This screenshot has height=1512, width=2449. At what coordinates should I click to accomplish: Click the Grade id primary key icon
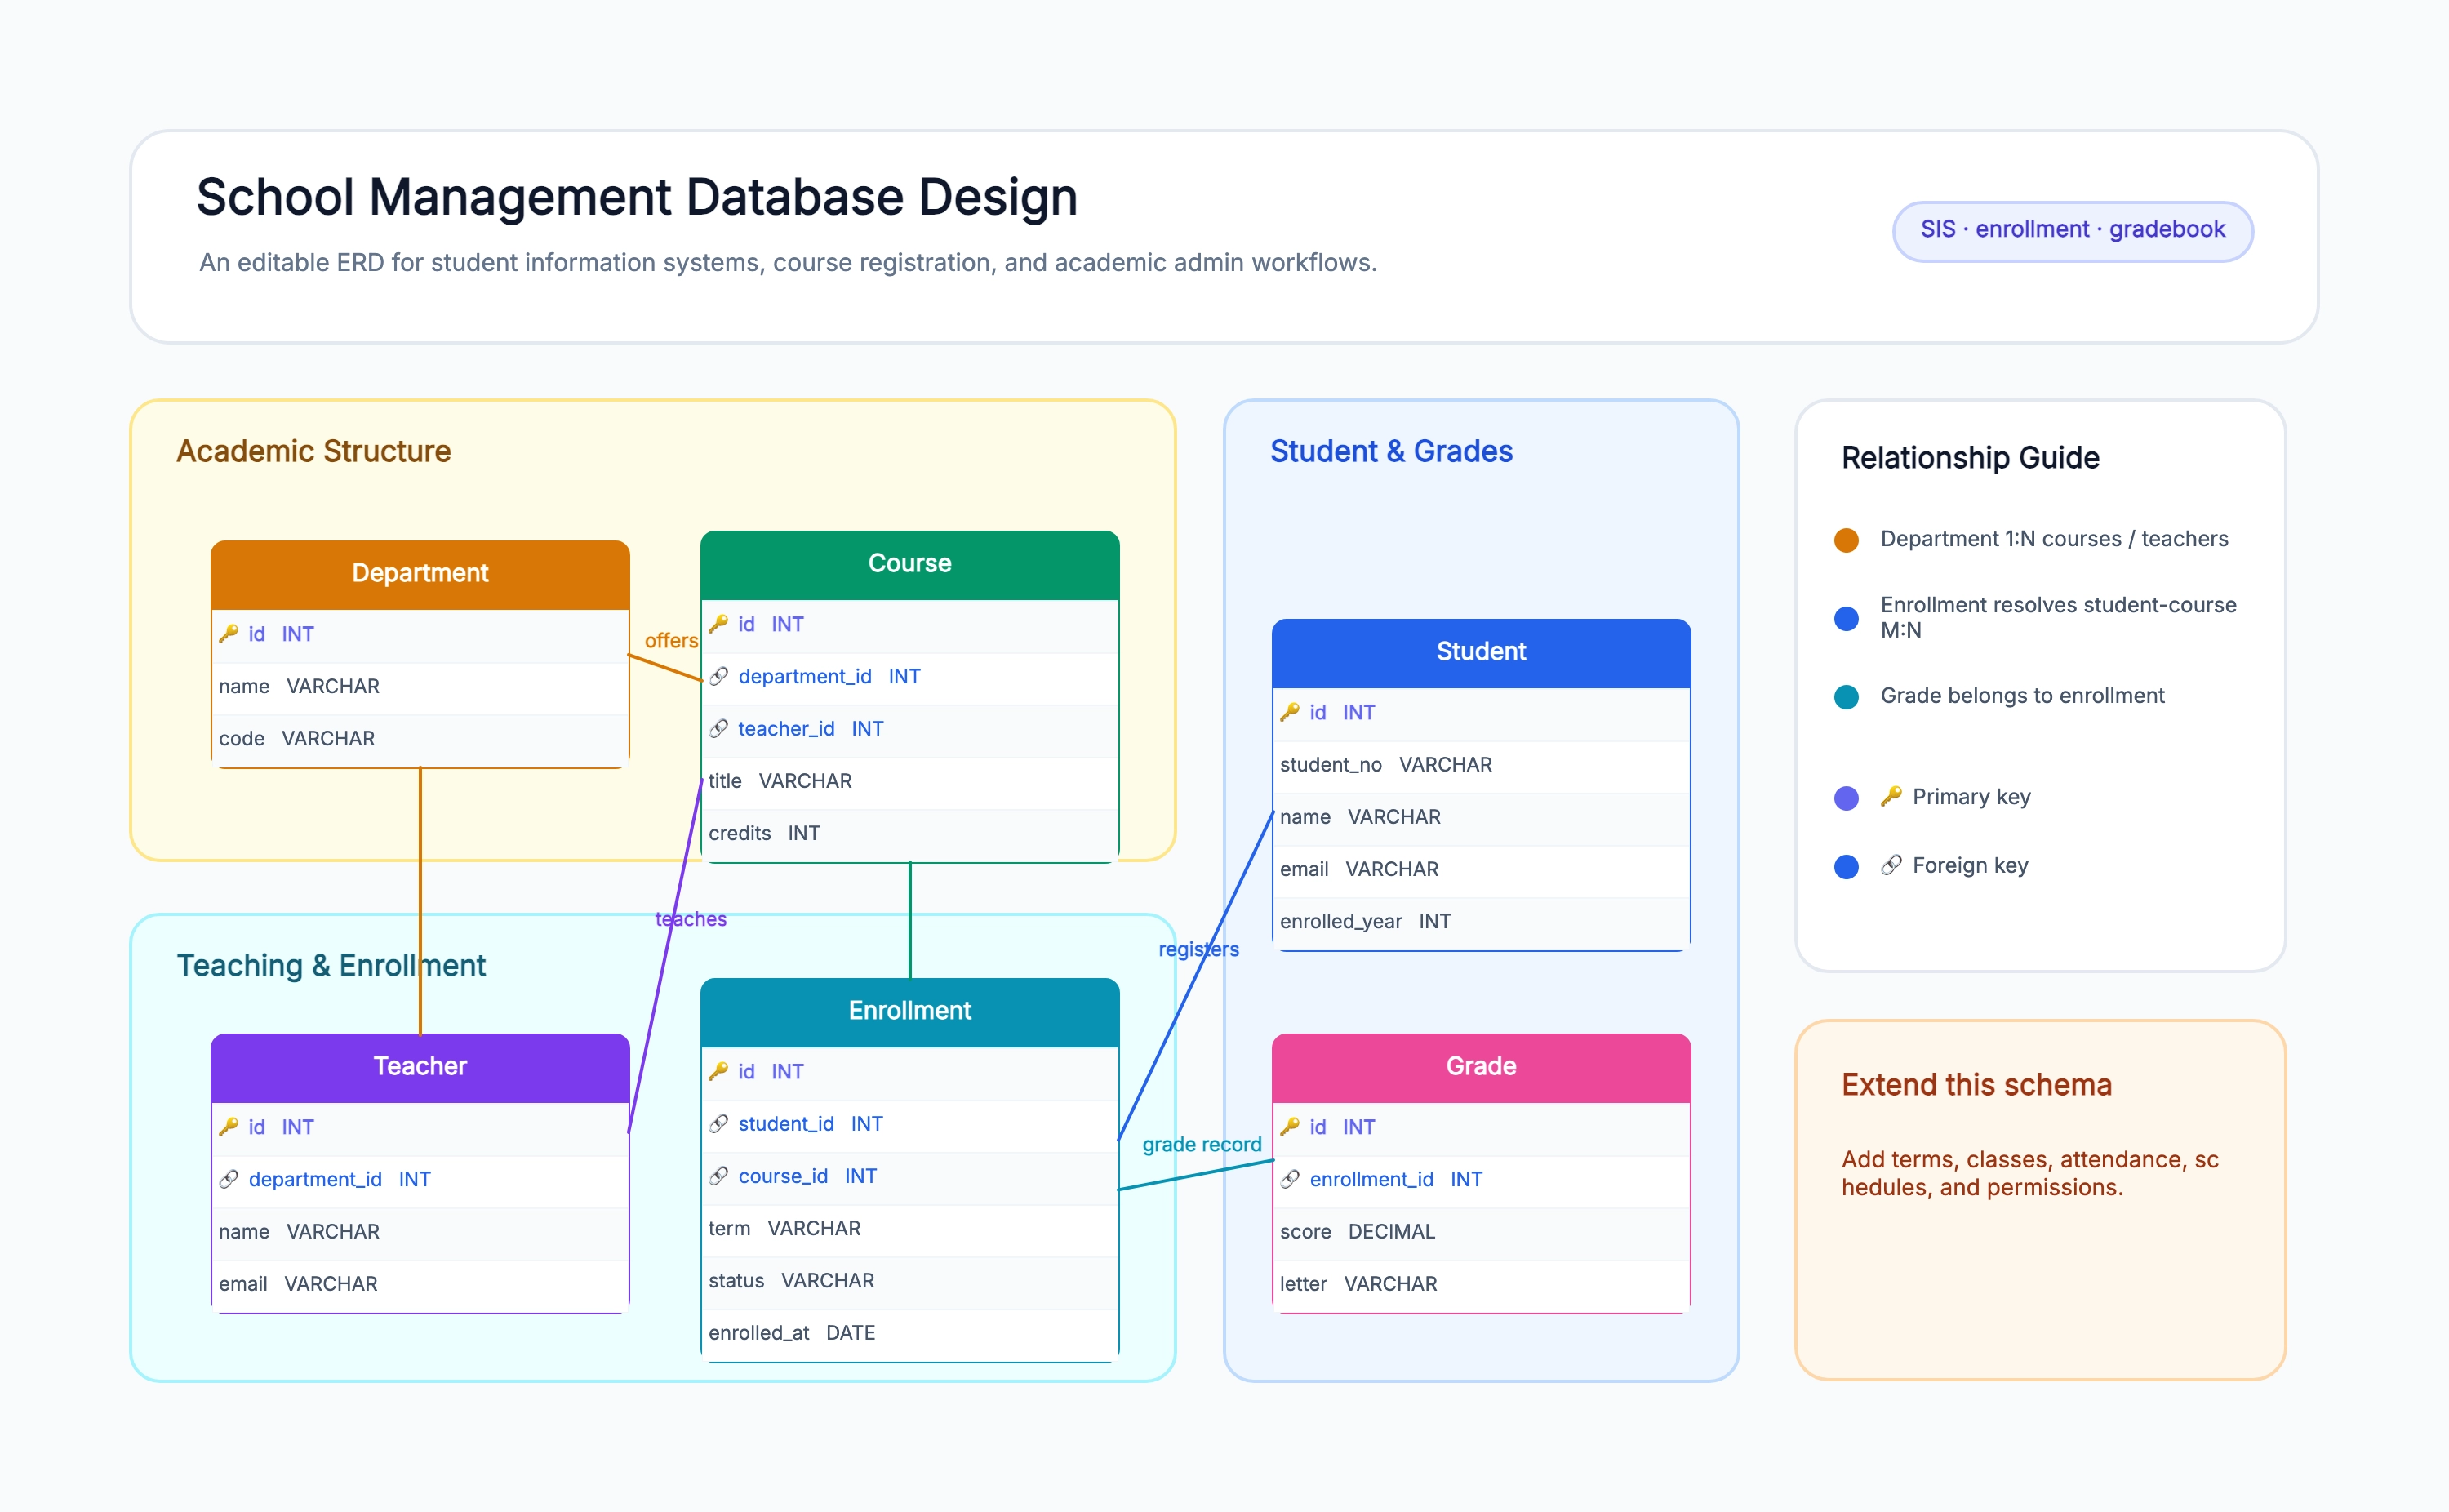click(x=1291, y=1127)
